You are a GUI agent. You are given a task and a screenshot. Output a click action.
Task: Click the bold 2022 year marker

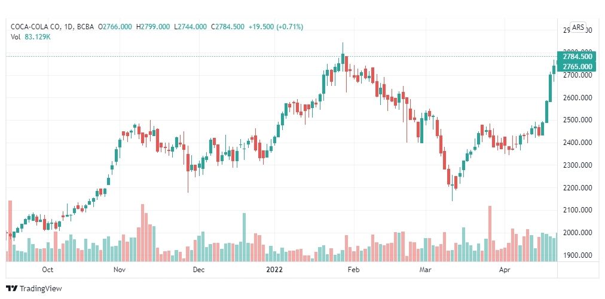pos(275,270)
